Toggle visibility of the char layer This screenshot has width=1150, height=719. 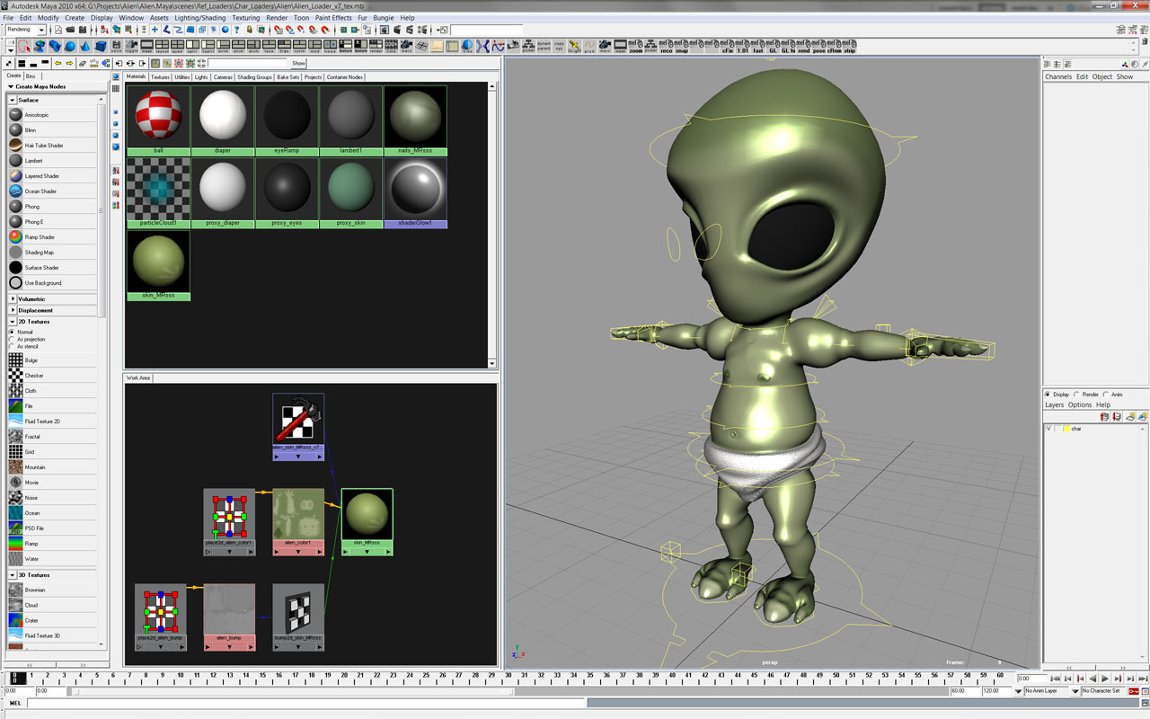click(1048, 429)
